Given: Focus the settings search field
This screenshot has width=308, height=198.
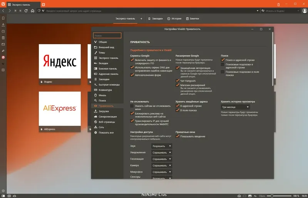Looking at the screenshot, I should pyautogui.click(x=107, y=35).
